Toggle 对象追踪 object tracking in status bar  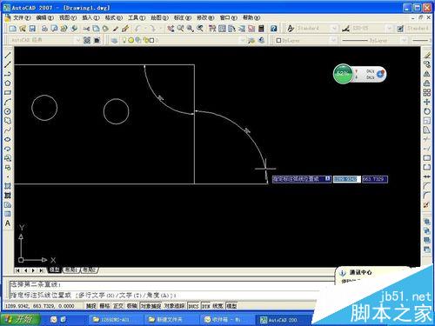tap(174, 306)
